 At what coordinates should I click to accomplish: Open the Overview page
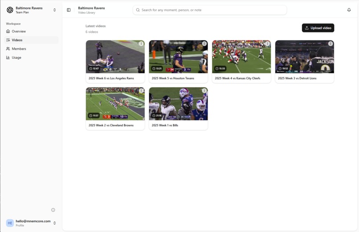click(x=31, y=31)
